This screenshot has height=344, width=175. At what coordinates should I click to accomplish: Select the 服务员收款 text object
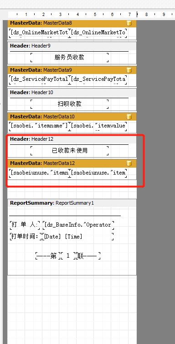70,57
